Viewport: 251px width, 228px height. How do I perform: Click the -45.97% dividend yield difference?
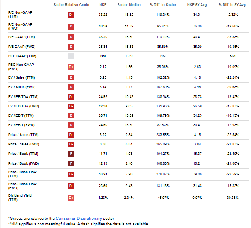click(x=163, y=198)
